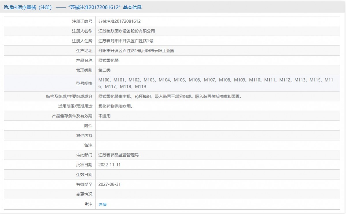Select the 备注 label
The height and width of the screenshot is (214, 346).
pos(88,145)
